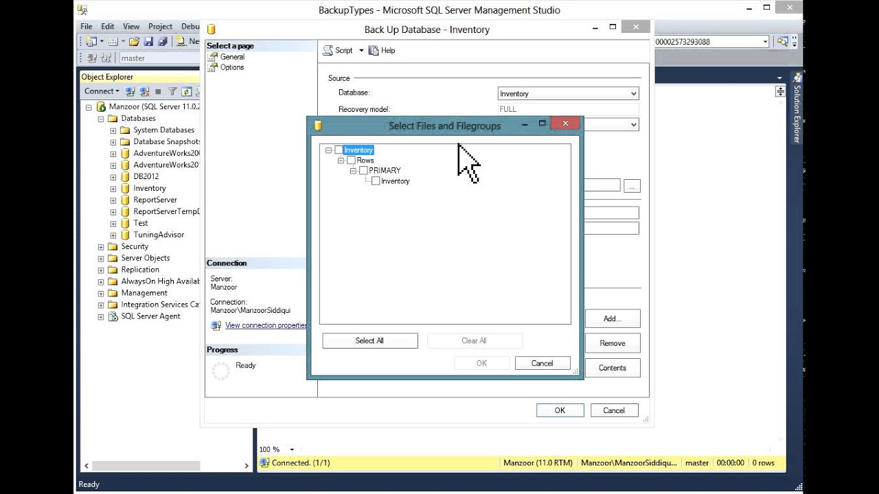Viewport: 879px width, 494px height.
Task: Click the Disconnect icon in Object Explorer
Action: click(x=144, y=91)
